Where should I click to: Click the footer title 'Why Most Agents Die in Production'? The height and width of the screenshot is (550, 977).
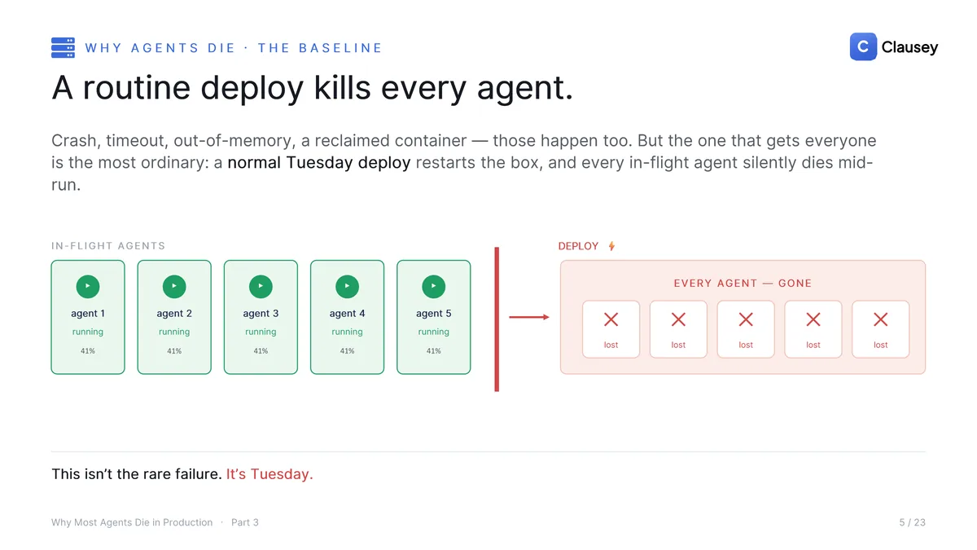pos(132,522)
